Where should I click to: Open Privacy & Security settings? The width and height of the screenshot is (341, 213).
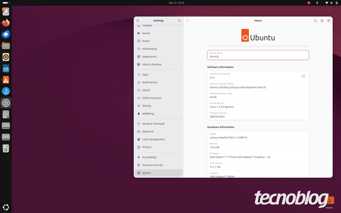click(159, 165)
